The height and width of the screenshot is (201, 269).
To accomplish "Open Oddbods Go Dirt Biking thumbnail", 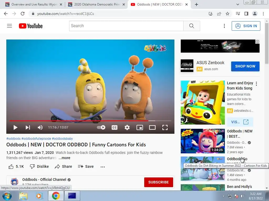I will (x=203, y=169).
